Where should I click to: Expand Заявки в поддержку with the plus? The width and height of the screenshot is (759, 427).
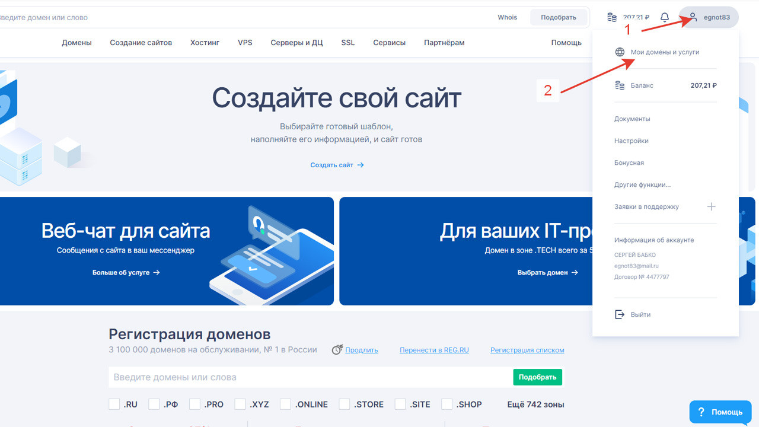coord(711,206)
